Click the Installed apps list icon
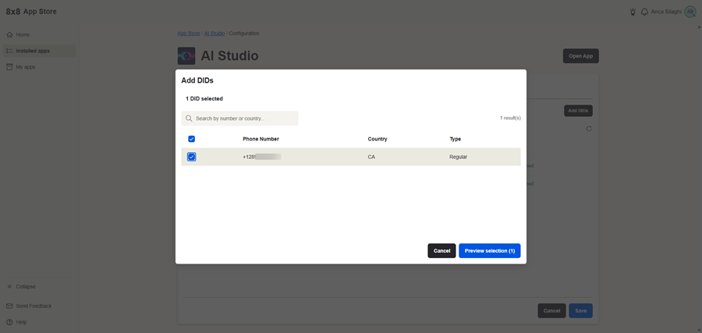The width and height of the screenshot is (702, 333). pos(9,51)
